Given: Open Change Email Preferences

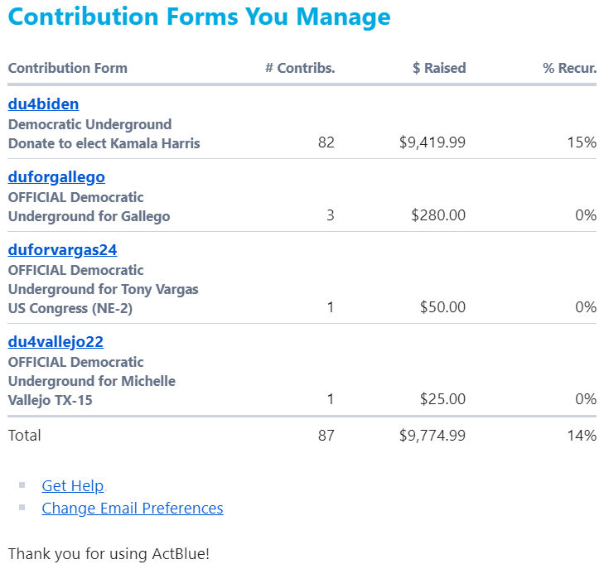Looking at the screenshot, I should [x=132, y=508].
